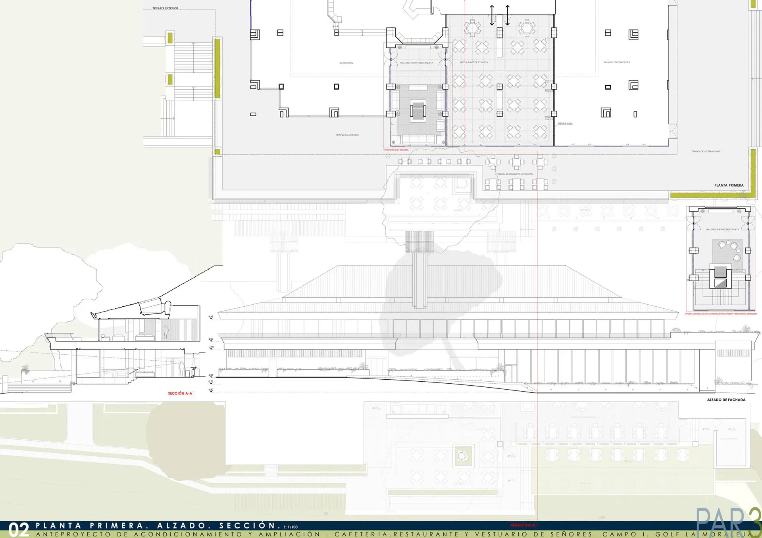Click the upper floor human figure in section

pos(166,332)
